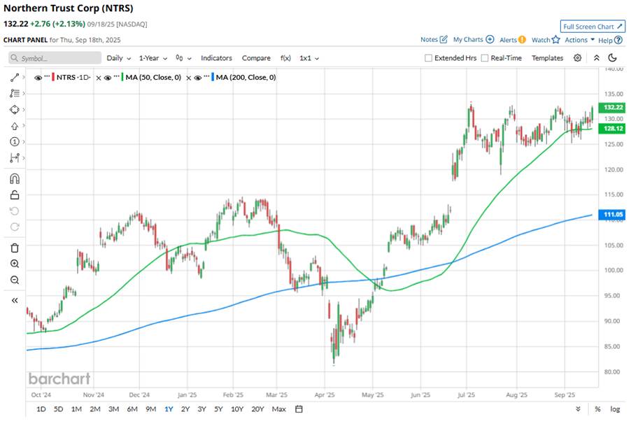
Task: Click the blue MA (200) color swatch
Action: [x=213, y=77]
